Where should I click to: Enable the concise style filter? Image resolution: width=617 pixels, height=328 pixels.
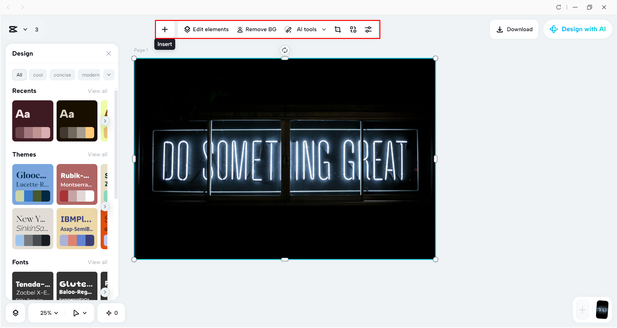(x=62, y=75)
